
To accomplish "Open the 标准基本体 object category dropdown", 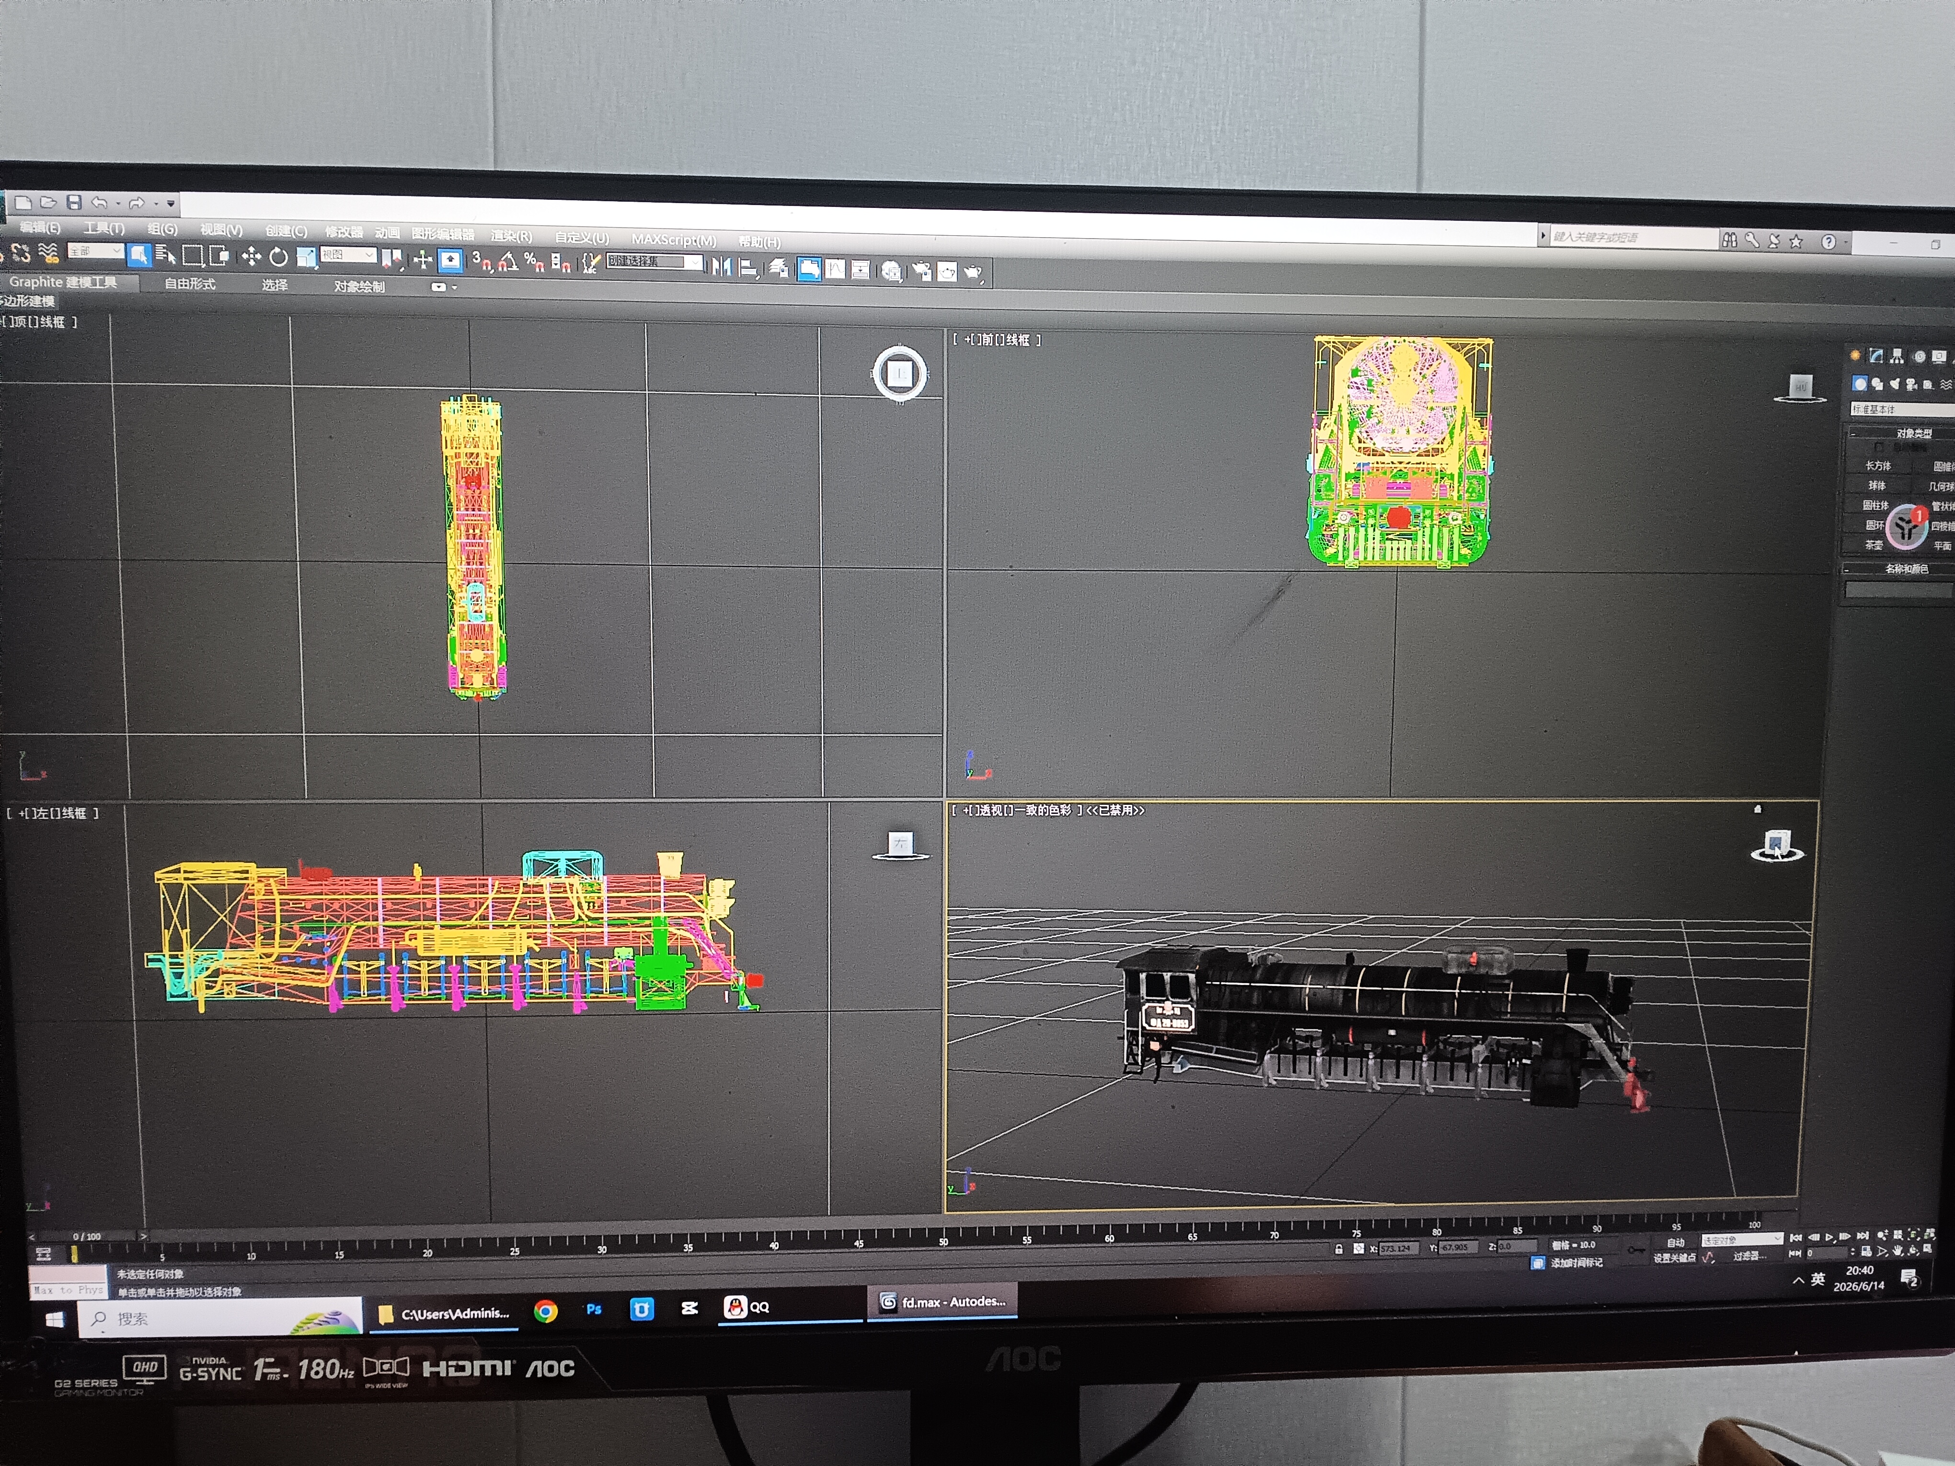I will coord(1902,409).
